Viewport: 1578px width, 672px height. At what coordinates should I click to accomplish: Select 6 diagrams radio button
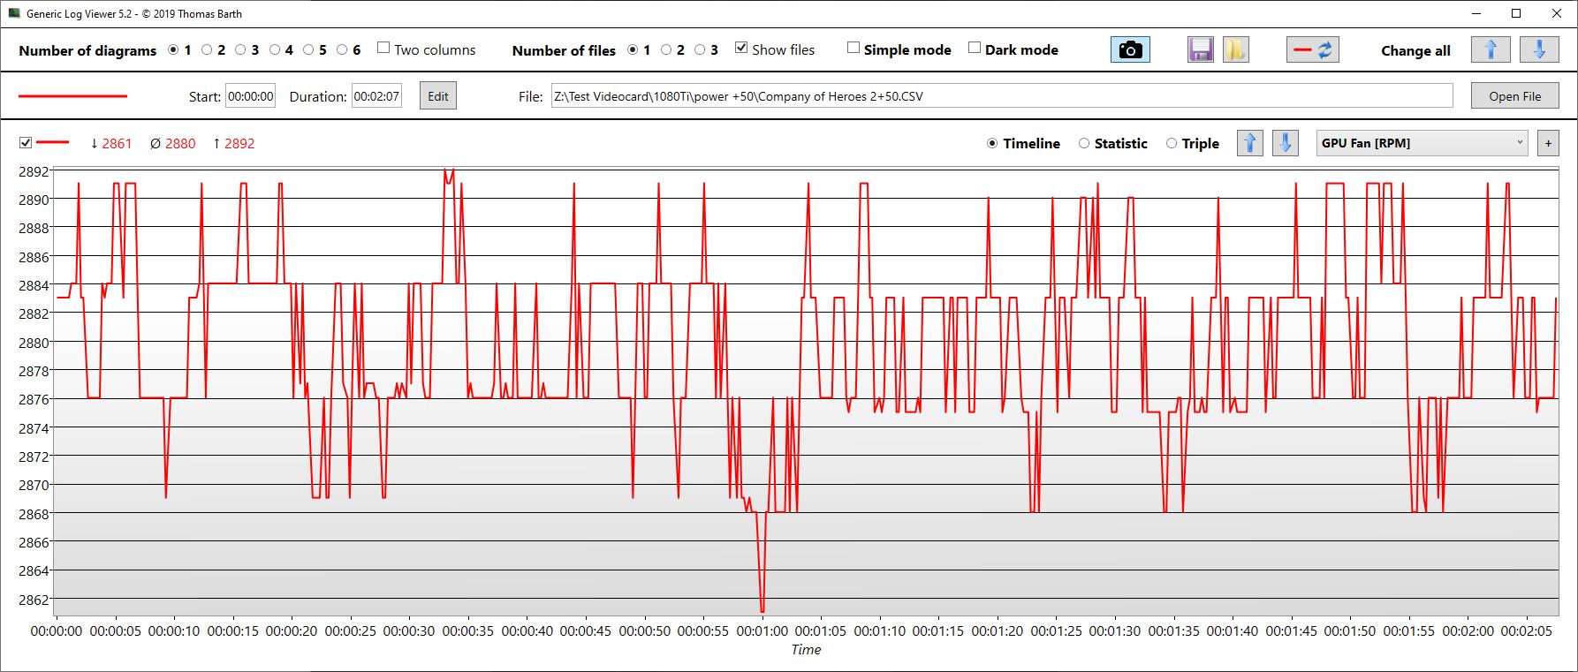[342, 50]
